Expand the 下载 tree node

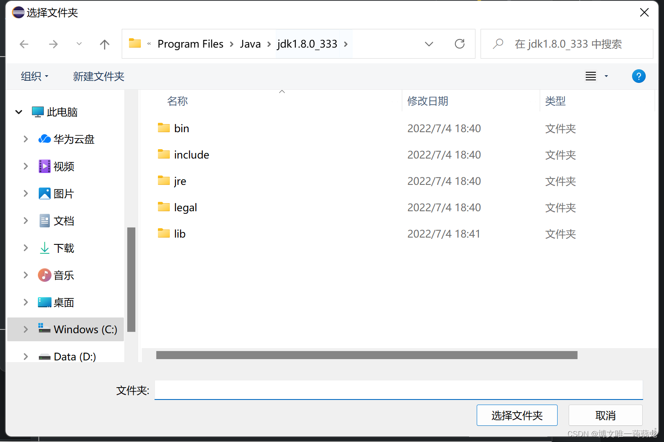click(x=26, y=248)
